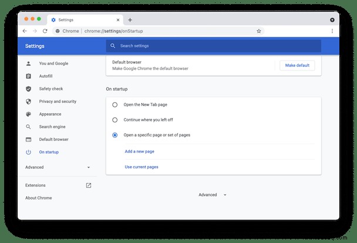Click Make Google Chrome the default browser text
Image resolution: width=357 pixels, height=243 pixels.
tap(150, 69)
